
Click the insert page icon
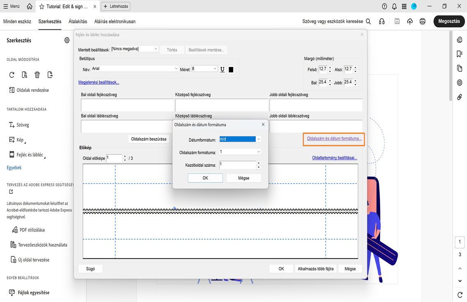[x=50, y=75]
